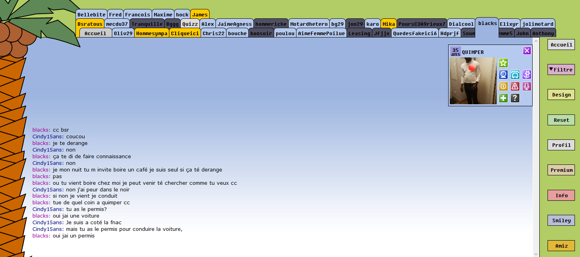The width and height of the screenshot is (580, 257).
Task: Open the Jfjjx tab
Action: pos(382,33)
